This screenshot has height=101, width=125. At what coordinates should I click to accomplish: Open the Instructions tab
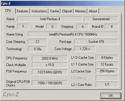pyautogui.click(x=39, y=11)
